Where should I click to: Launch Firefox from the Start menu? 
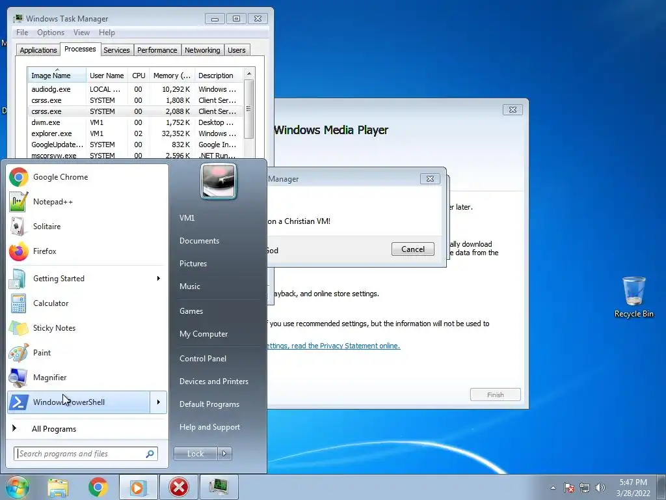[88, 251]
